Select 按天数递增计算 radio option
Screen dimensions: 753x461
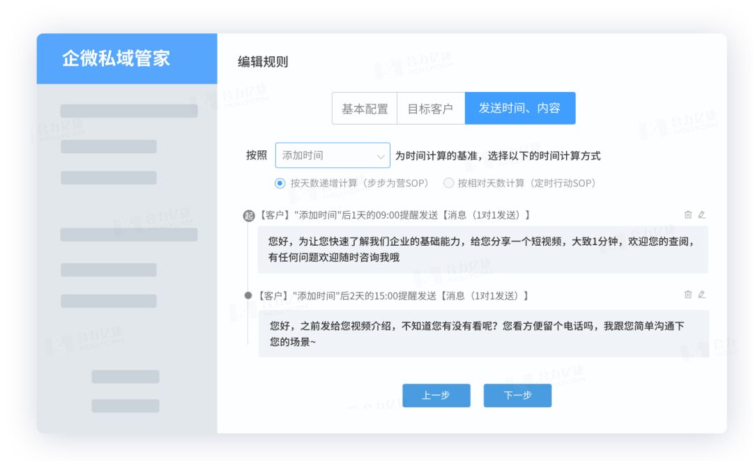[x=280, y=183]
